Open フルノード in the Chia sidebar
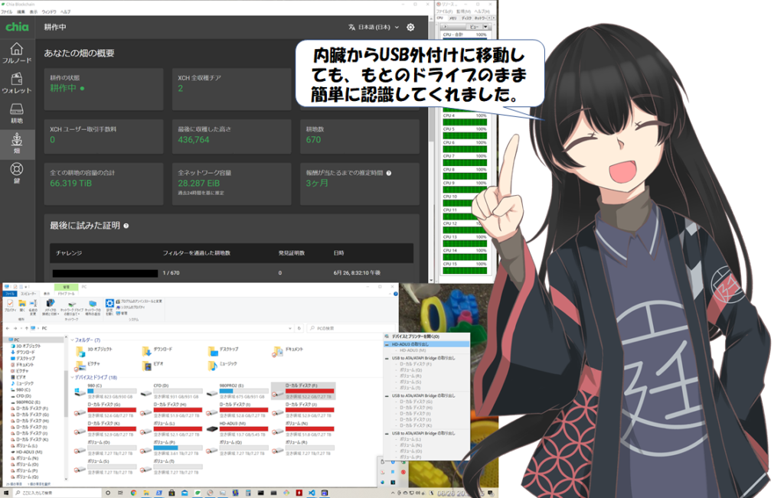The width and height of the screenshot is (784, 498). pyautogui.click(x=17, y=53)
